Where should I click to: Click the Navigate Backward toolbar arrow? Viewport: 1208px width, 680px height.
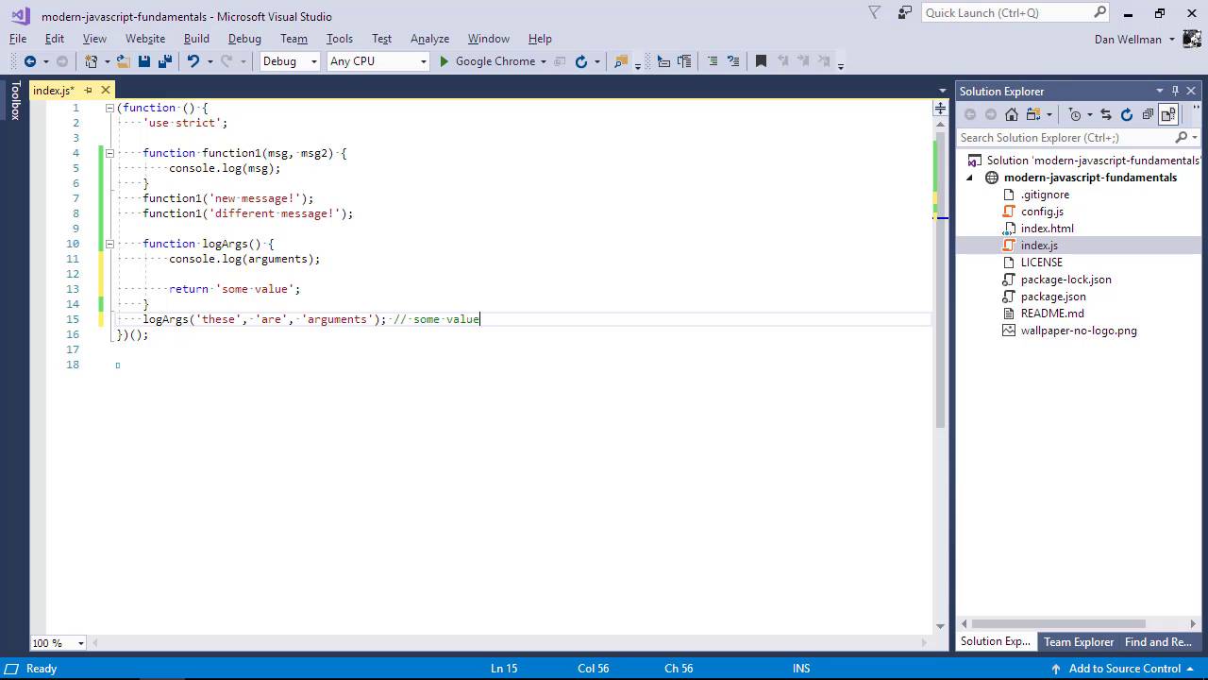click(29, 61)
